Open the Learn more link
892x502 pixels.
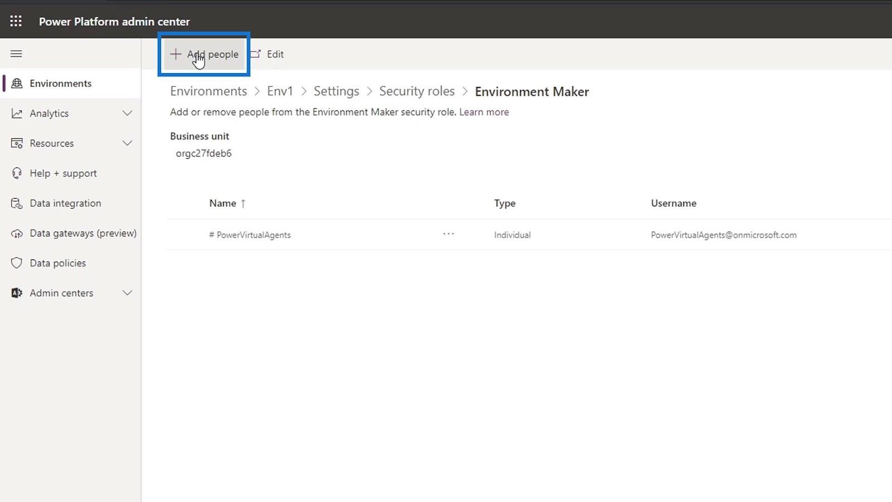tap(484, 112)
